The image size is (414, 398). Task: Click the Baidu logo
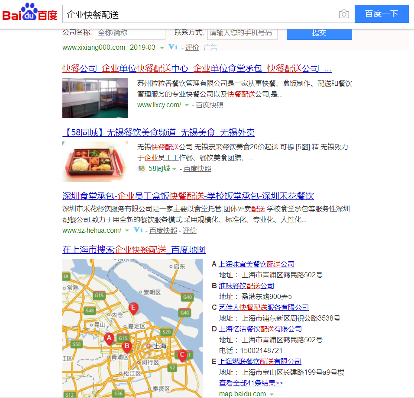30,12
